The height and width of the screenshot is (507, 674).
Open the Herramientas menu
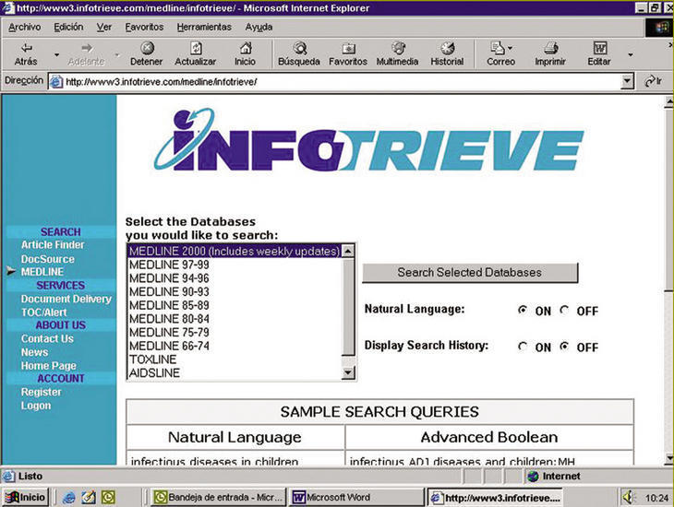pos(204,27)
